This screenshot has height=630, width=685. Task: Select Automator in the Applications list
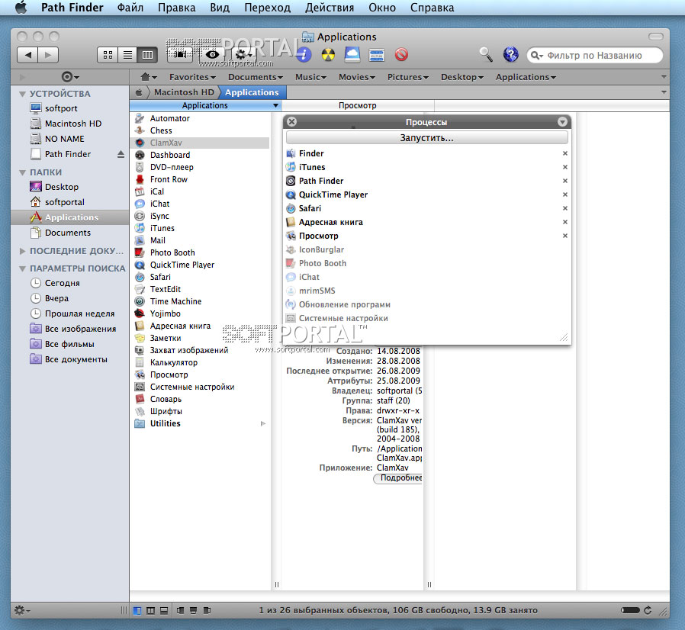tap(200, 118)
